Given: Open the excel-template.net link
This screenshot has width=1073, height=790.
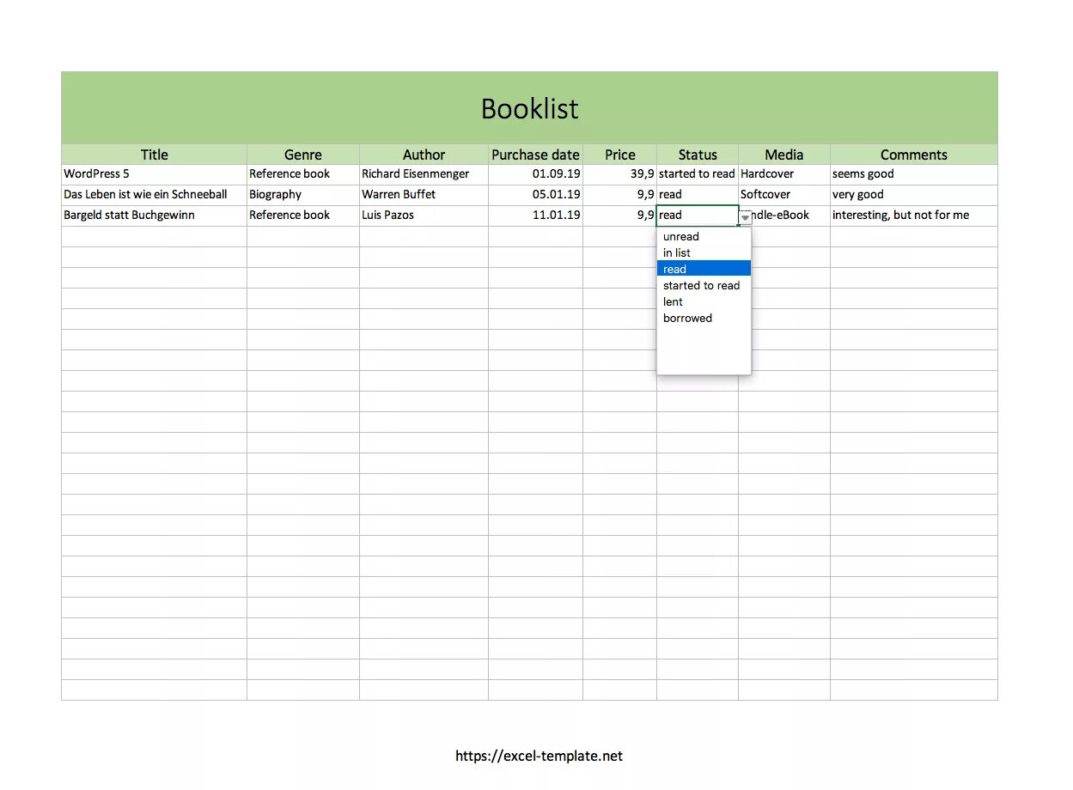Looking at the screenshot, I should click(539, 756).
